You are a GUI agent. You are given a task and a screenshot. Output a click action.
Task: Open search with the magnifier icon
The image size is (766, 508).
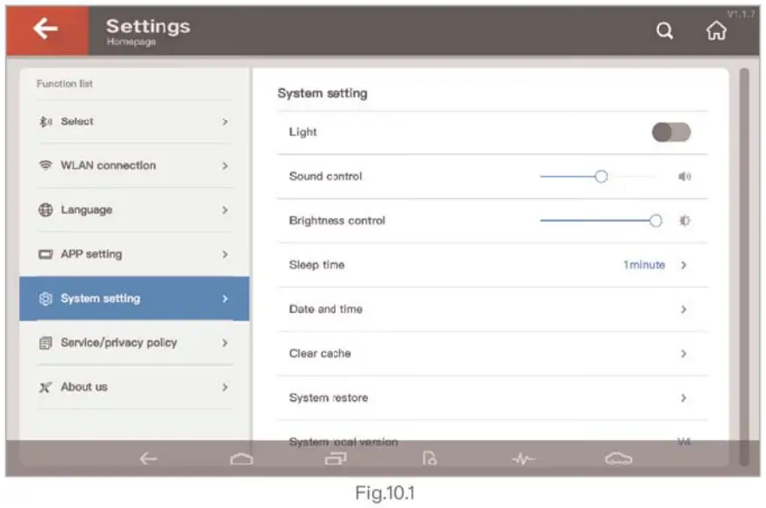click(x=664, y=30)
